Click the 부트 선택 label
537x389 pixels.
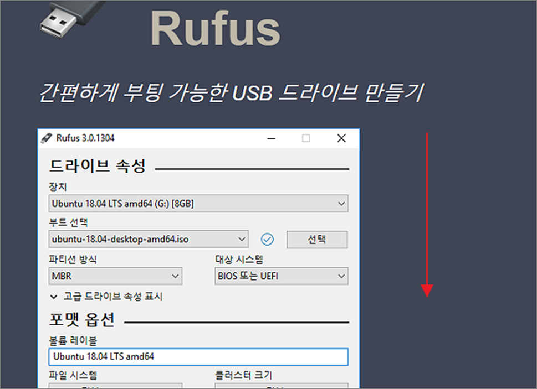[68, 222]
